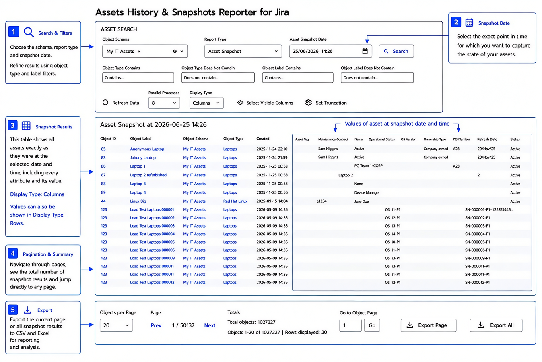Click the Object Label Contains field
Screen dimensions: 542x362
coord(298,77)
